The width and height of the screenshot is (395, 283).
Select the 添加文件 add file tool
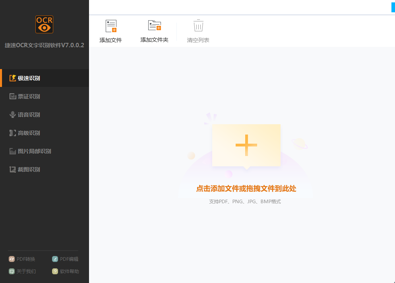[x=110, y=31]
